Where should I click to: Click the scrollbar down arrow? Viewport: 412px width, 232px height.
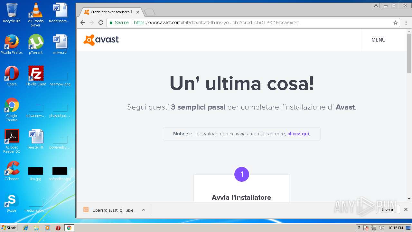(409, 199)
